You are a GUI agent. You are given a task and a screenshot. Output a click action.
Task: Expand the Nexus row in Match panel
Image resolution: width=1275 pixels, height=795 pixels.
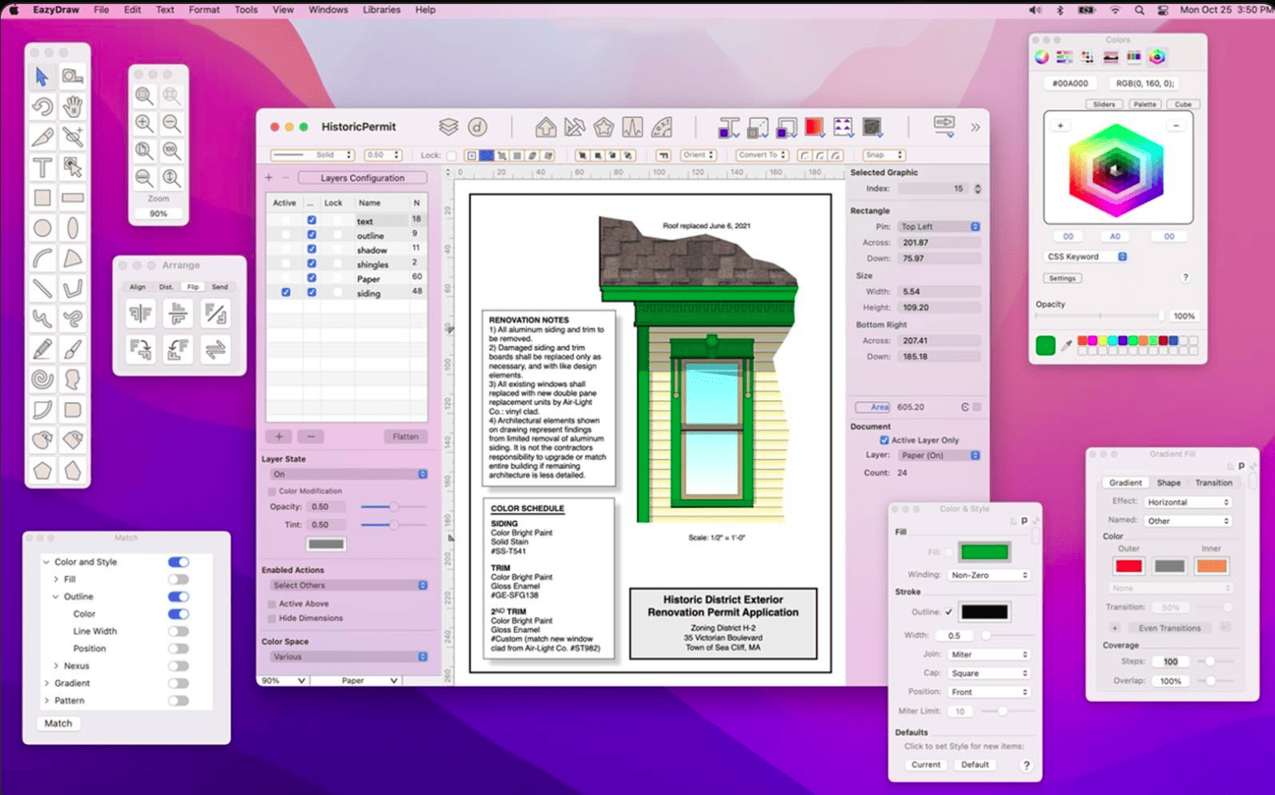tap(56, 666)
